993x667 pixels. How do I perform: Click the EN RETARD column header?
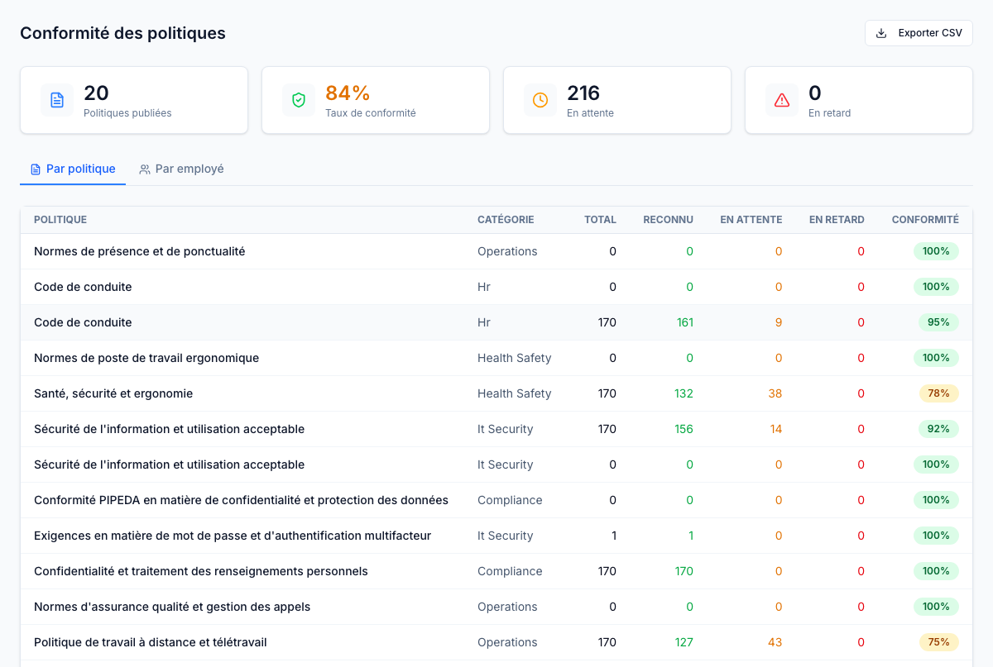(837, 220)
